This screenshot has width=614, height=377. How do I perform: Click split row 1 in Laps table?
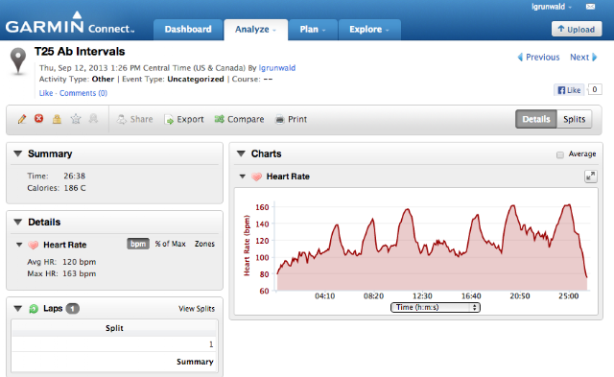tap(114, 344)
